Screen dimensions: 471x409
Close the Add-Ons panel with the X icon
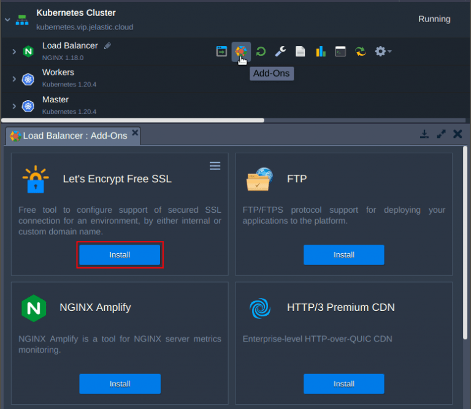tap(458, 134)
